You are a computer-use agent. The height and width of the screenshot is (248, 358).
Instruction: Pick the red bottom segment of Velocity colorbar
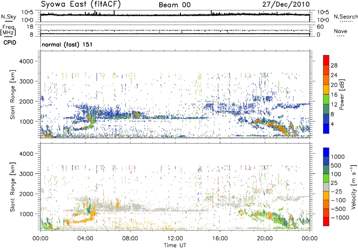point(326,222)
